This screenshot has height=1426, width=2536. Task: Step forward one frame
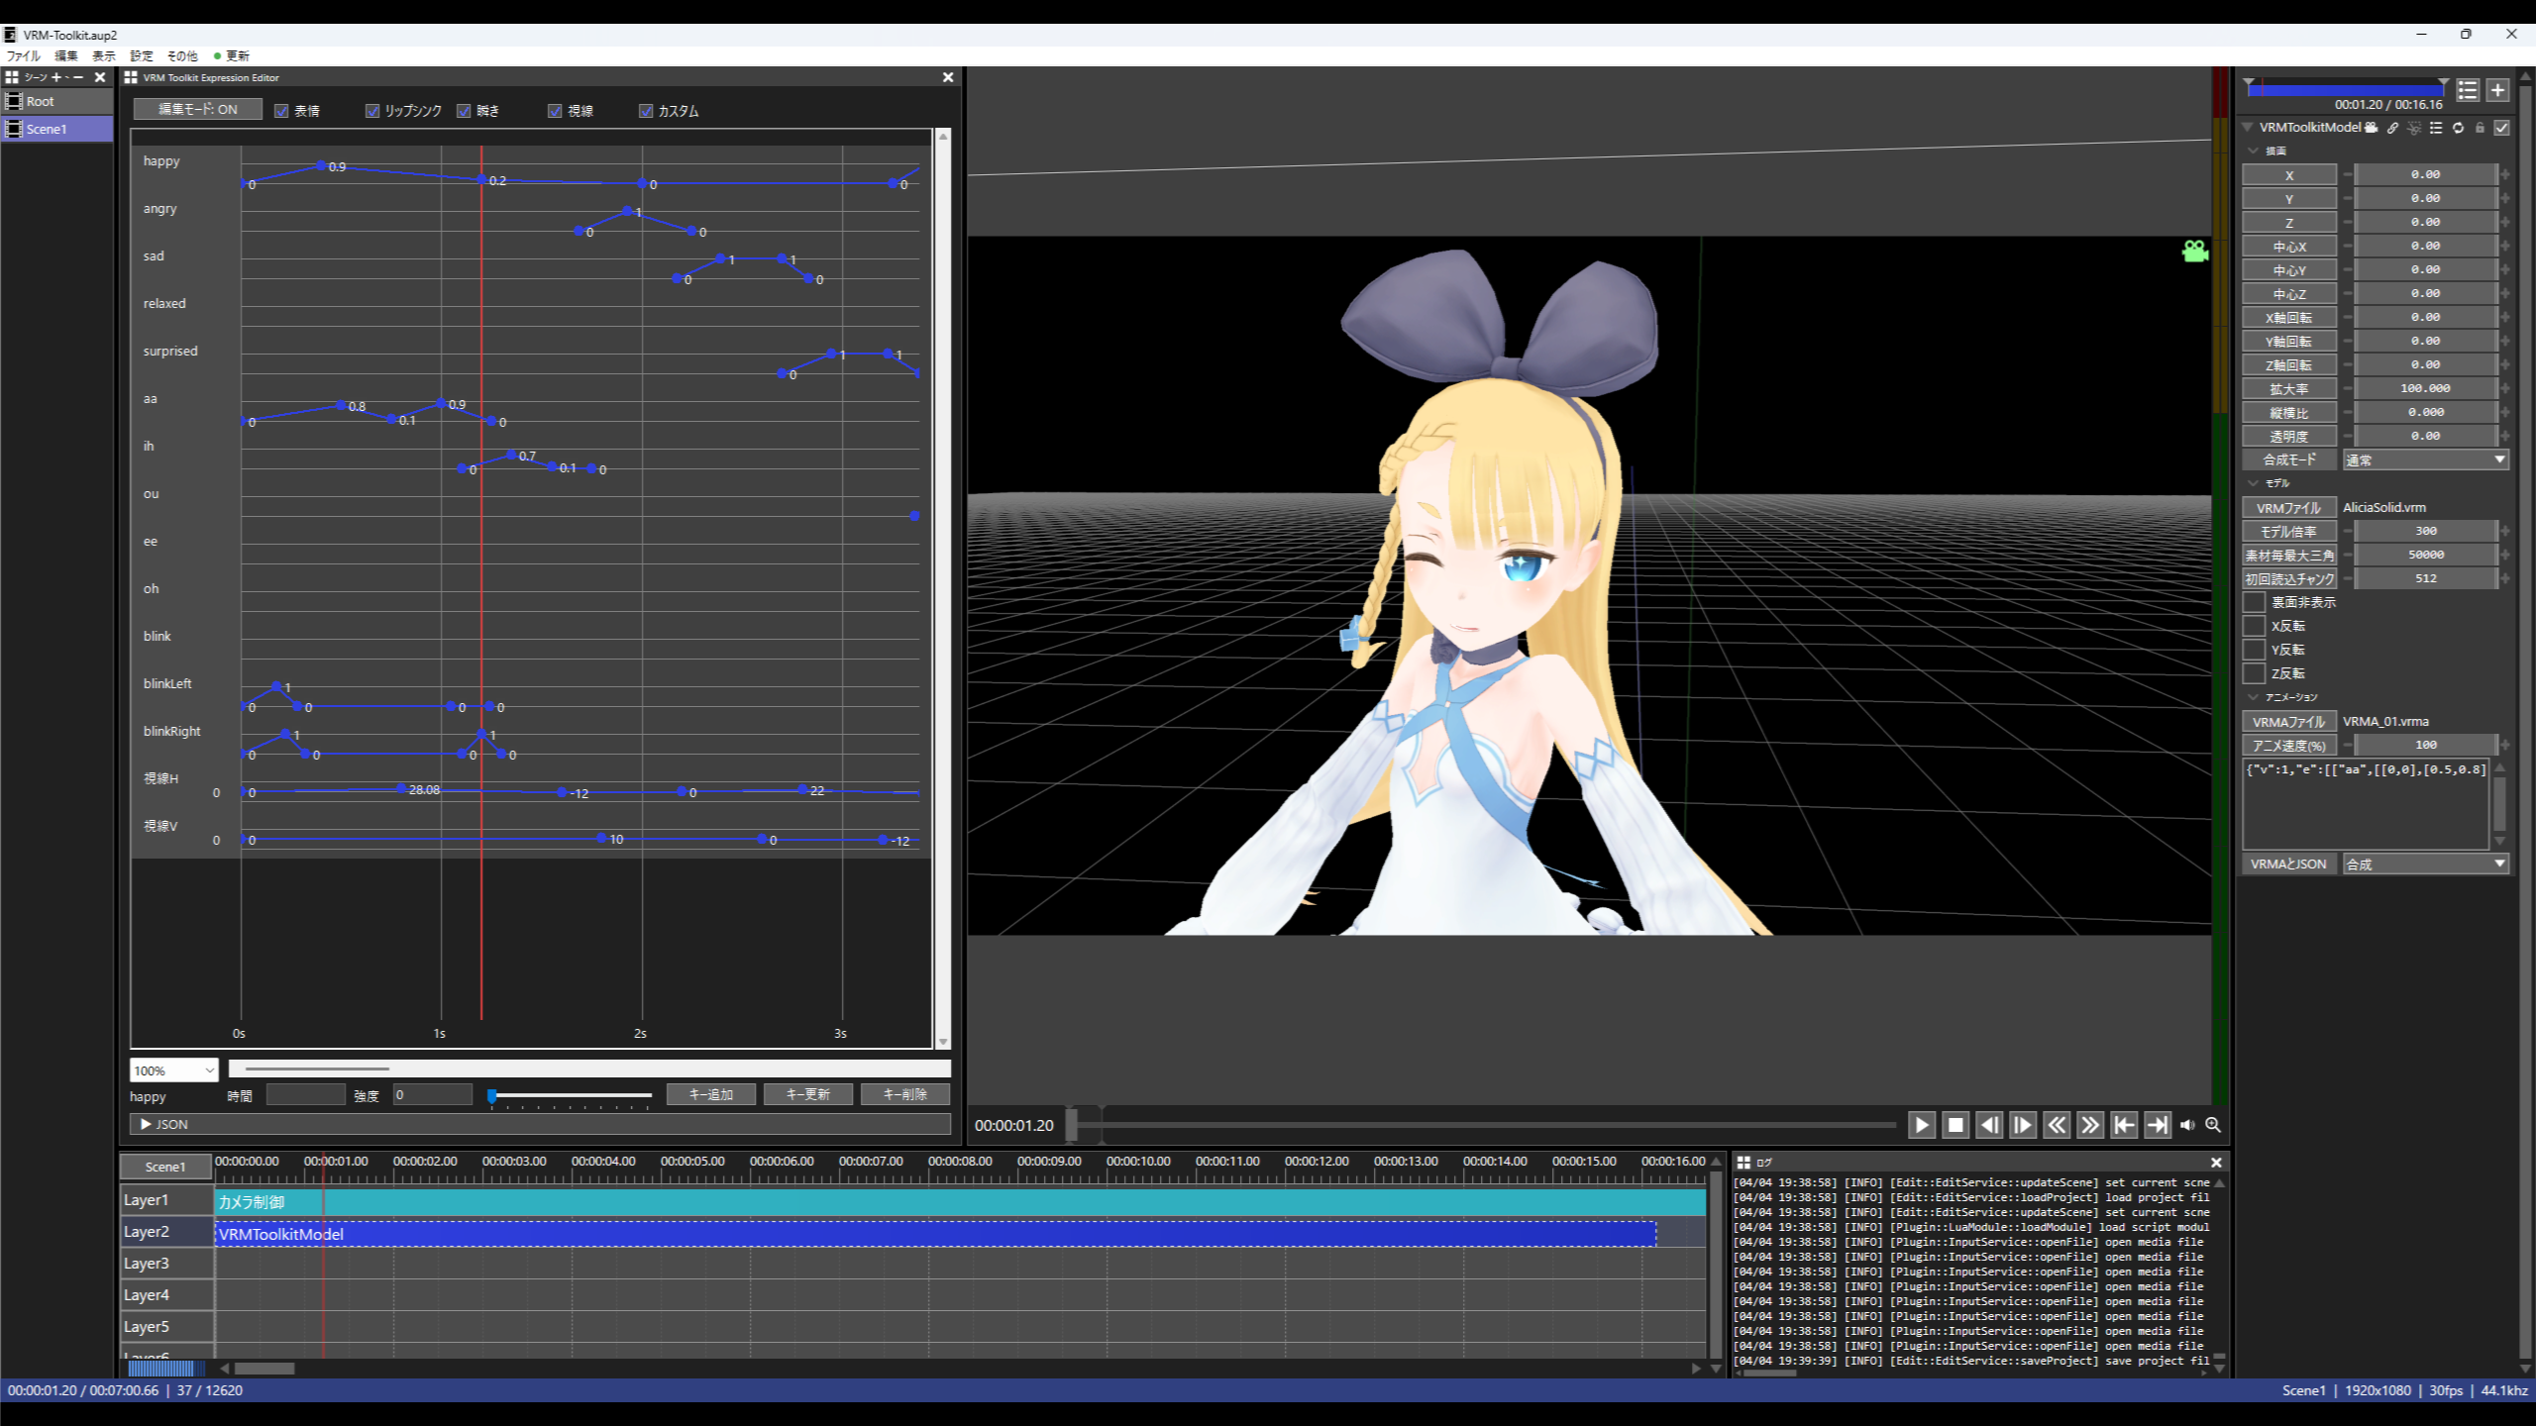2023,1125
